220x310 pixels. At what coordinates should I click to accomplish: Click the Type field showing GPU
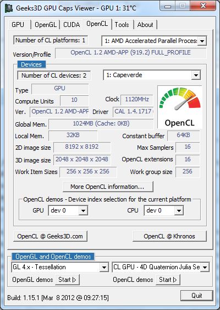coord(60,89)
